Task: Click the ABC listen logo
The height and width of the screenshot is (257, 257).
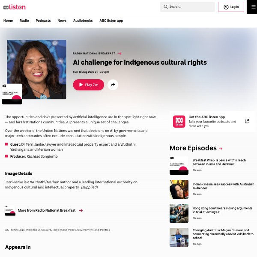Action: pos(15,7)
